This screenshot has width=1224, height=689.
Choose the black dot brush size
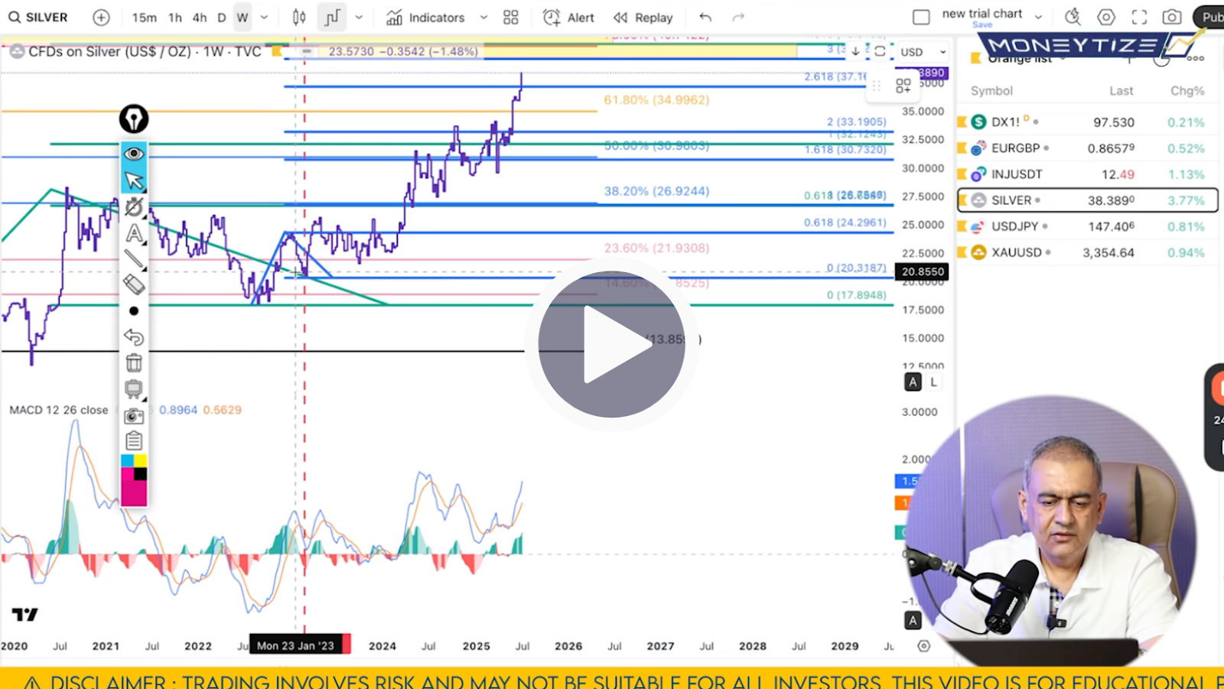pyautogui.click(x=134, y=310)
